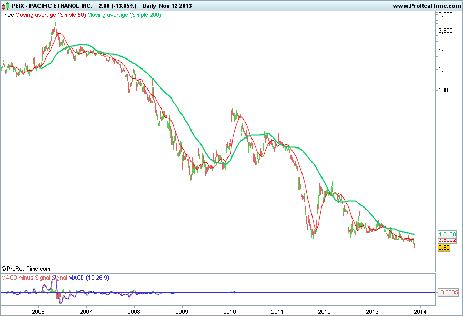Click the yellow 2.80 last price tag
Image resolution: width=463 pixels, height=316 pixels.
(444, 248)
